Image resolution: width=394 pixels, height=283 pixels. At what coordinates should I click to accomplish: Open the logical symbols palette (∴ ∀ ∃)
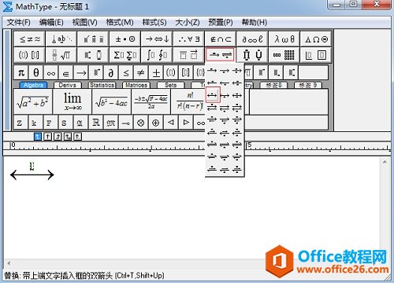[x=188, y=39]
